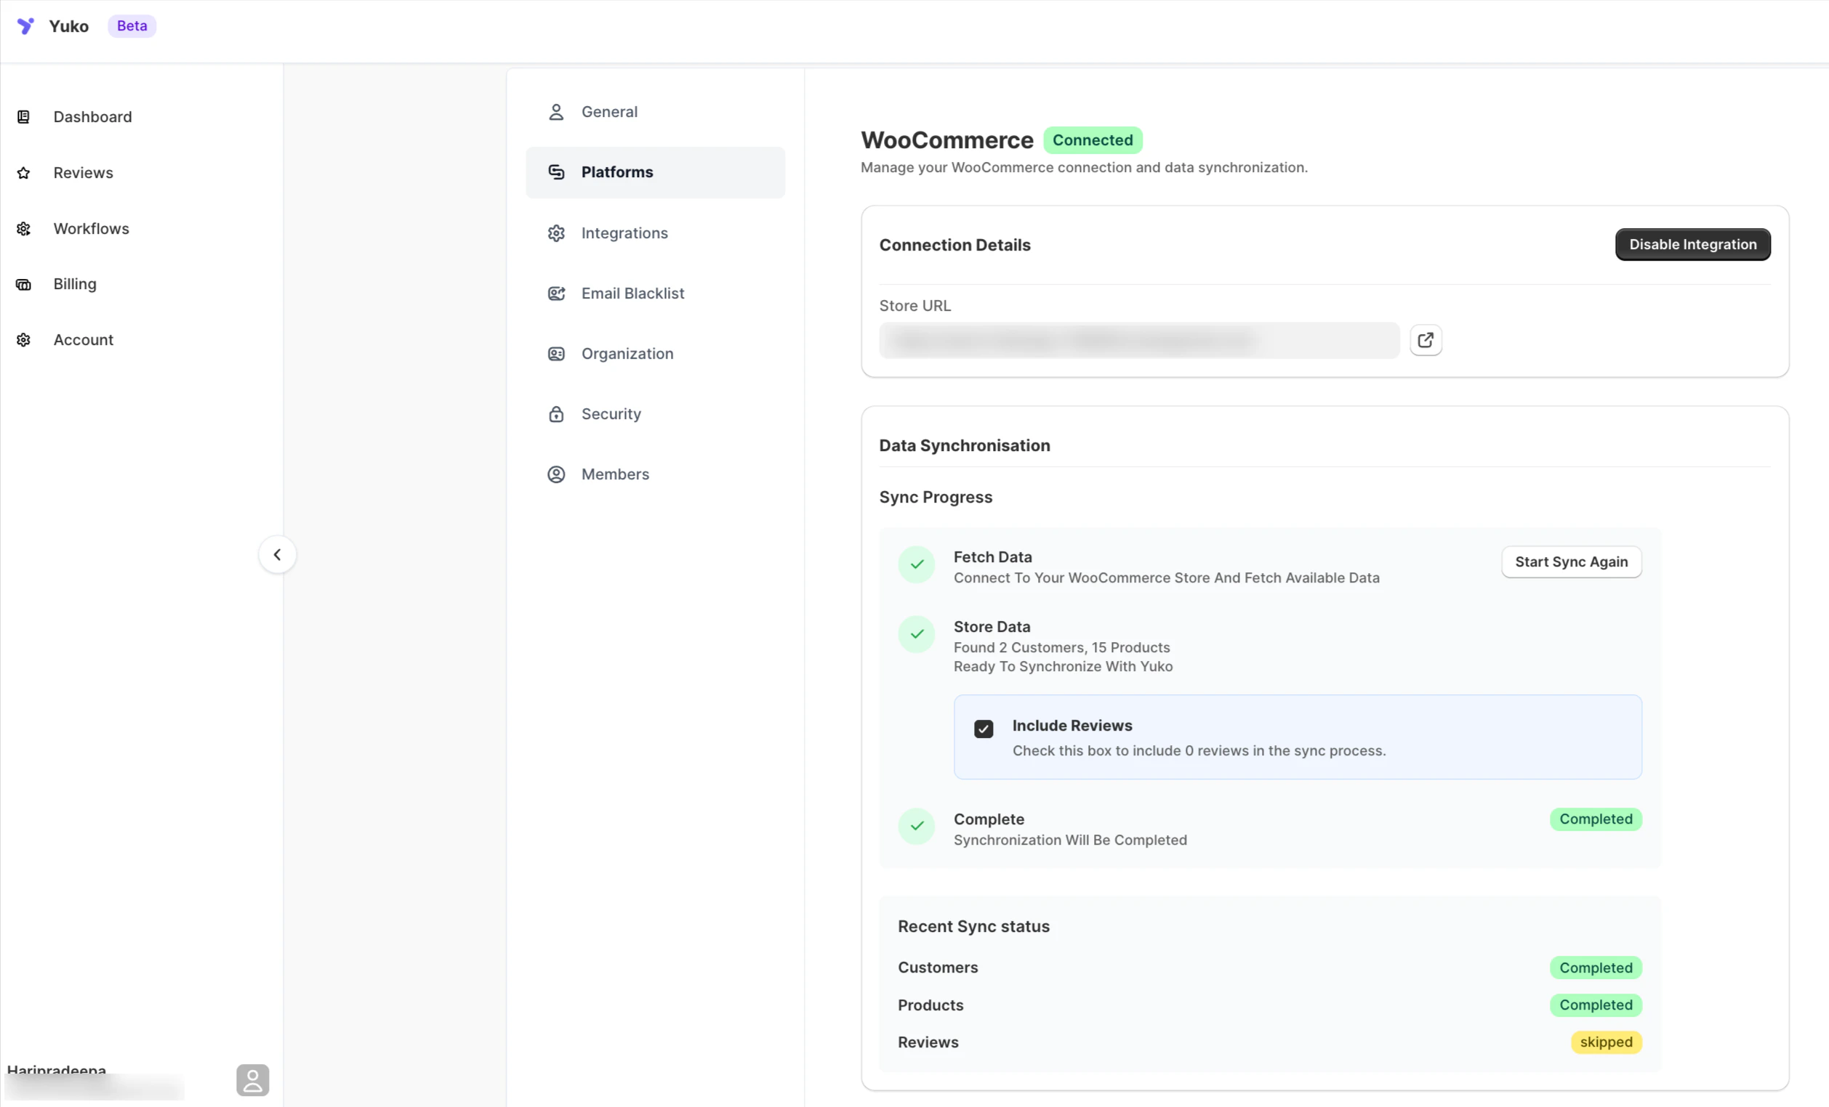This screenshot has height=1107, width=1829.
Task: Click the user avatar icon at bottom
Action: click(252, 1079)
